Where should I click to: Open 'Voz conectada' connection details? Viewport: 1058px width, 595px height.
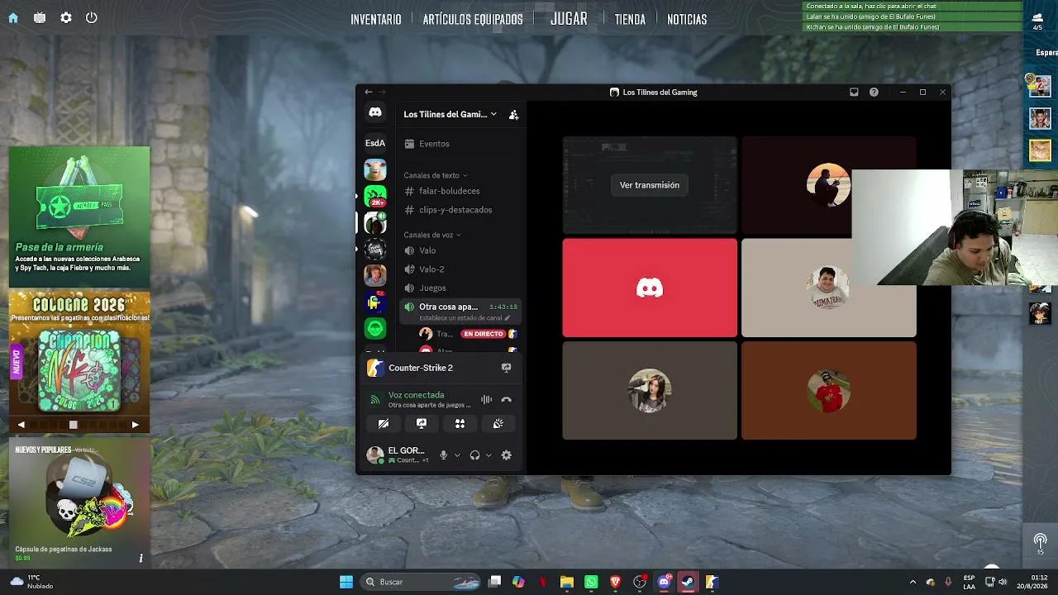click(417, 395)
